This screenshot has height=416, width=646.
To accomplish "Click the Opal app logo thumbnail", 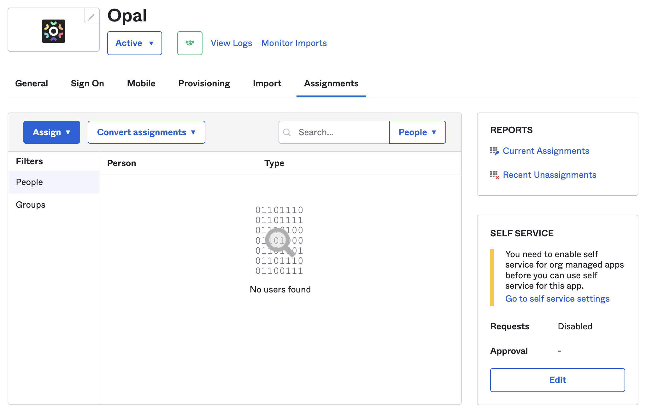I will pyautogui.click(x=53, y=31).
